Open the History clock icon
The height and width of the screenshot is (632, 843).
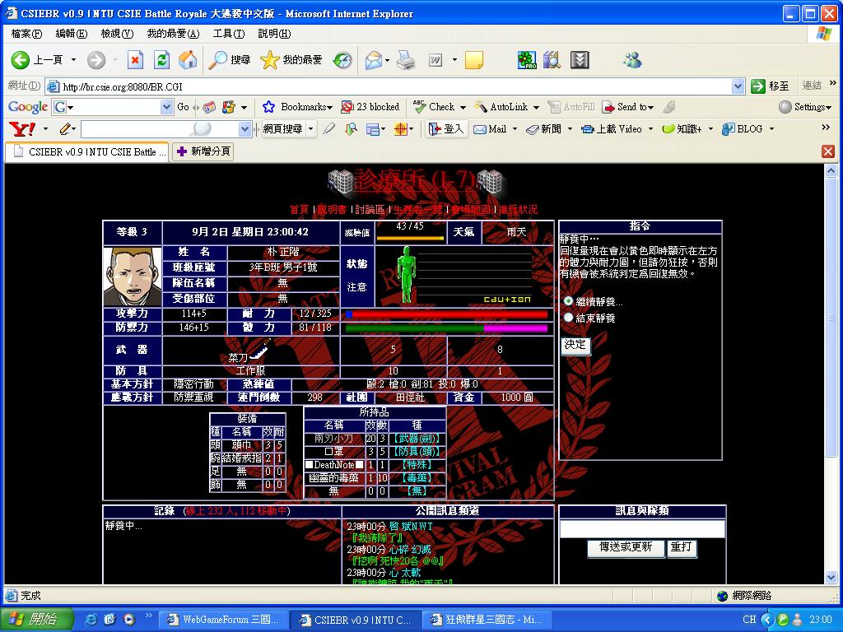342,59
